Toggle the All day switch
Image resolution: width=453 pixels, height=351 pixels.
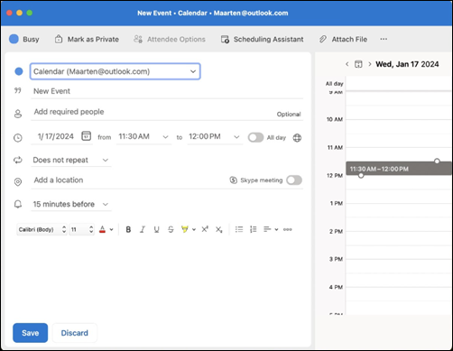point(255,137)
